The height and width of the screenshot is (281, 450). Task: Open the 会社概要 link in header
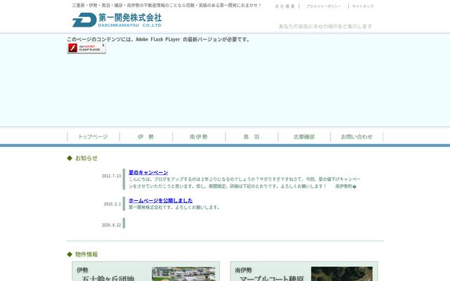point(285,6)
